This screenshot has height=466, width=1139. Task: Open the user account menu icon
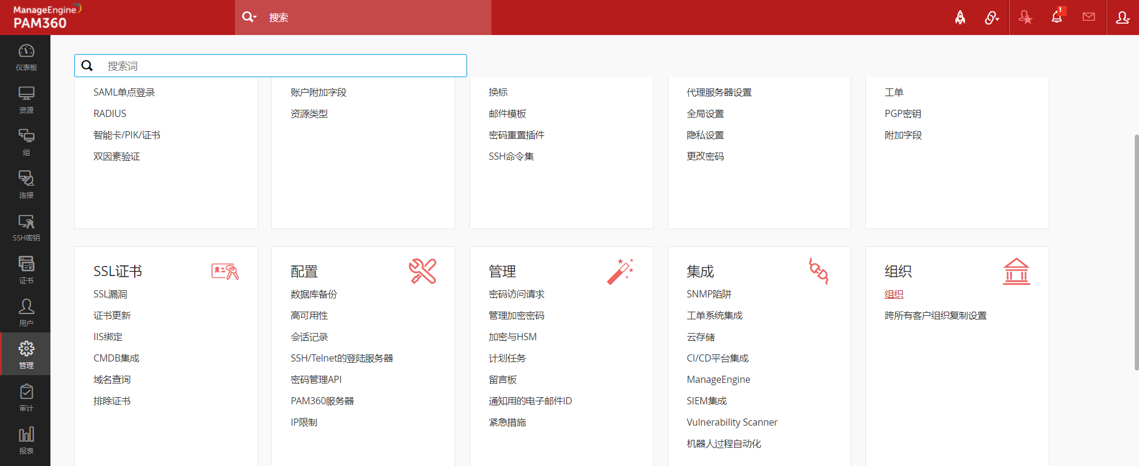[1122, 18]
